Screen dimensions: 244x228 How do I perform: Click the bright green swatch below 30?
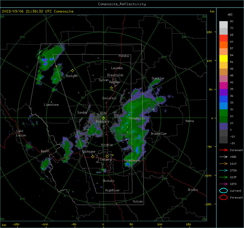point(223,113)
